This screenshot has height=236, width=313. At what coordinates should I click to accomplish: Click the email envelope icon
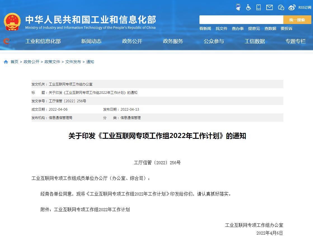coord(269,8)
